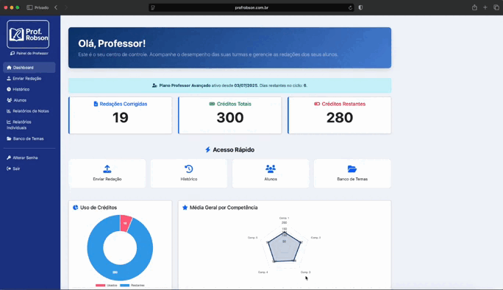Click the house icon beside Dashboard
The image size is (503, 290).
point(9,68)
